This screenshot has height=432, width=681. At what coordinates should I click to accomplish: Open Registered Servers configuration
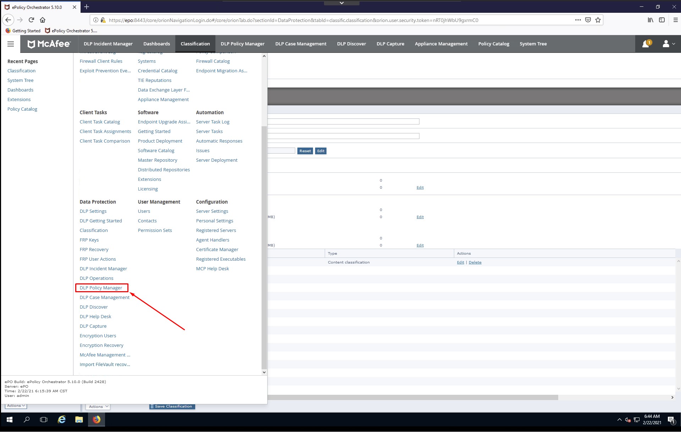click(x=216, y=230)
